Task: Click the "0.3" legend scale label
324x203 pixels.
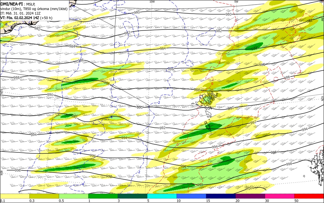Action: [32, 201]
